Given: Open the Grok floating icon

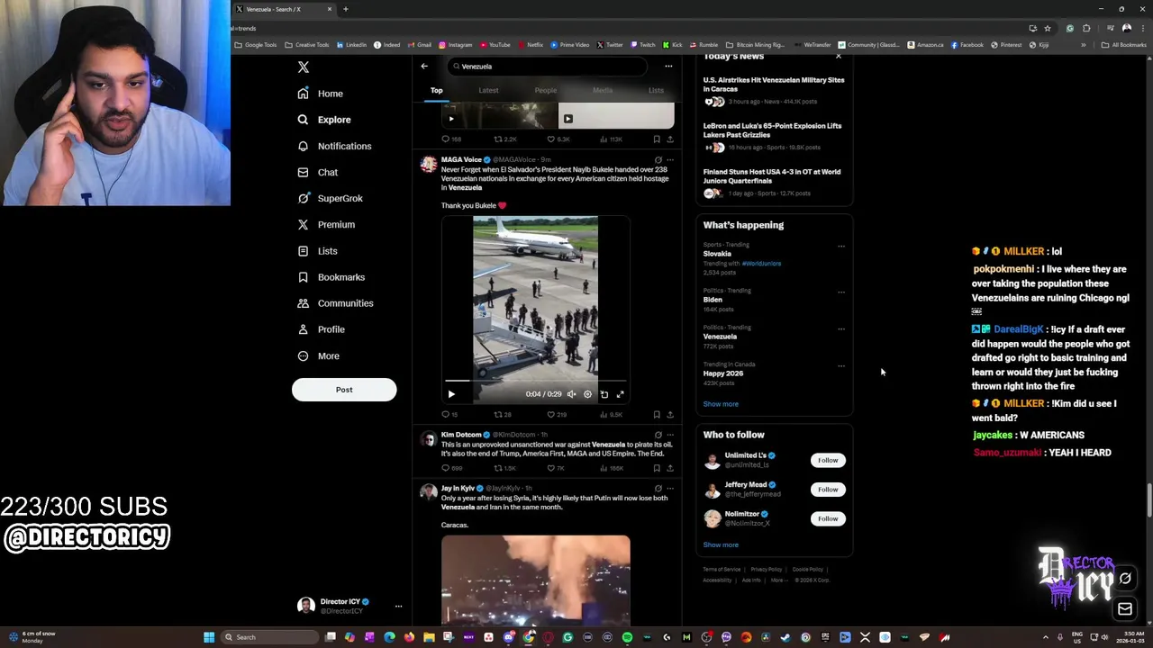Looking at the screenshot, I should click(x=1125, y=579).
